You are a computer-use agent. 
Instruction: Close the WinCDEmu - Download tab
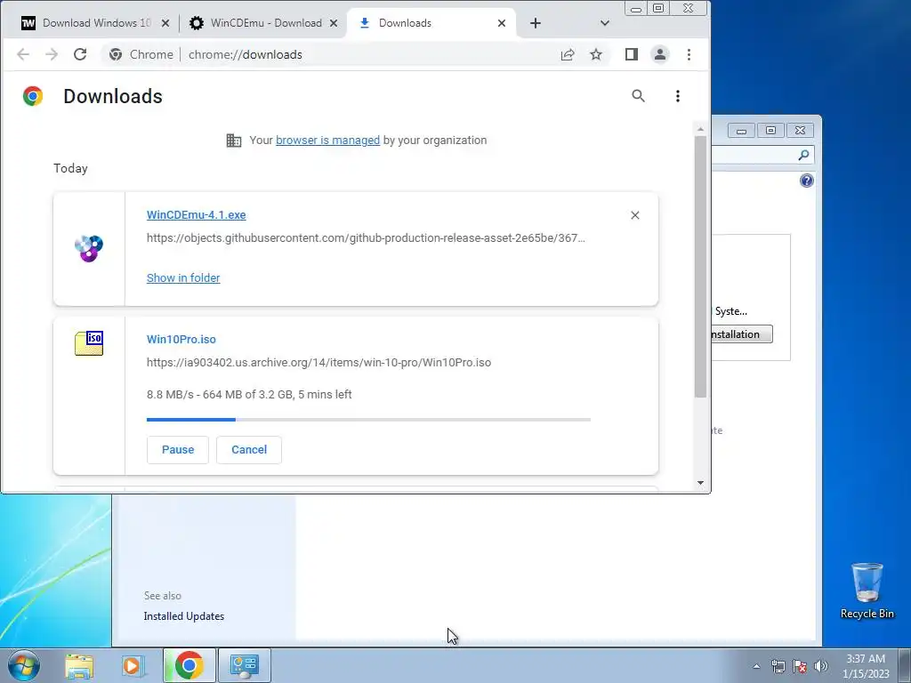tap(334, 23)
